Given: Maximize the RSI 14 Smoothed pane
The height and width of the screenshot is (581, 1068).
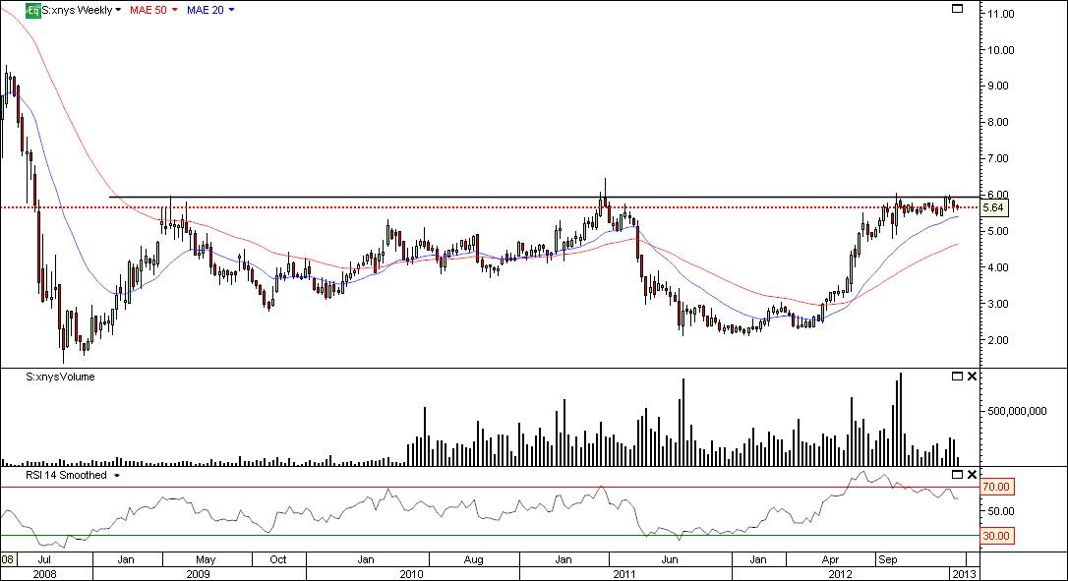Looking at the screenshot, I should 957,475.
